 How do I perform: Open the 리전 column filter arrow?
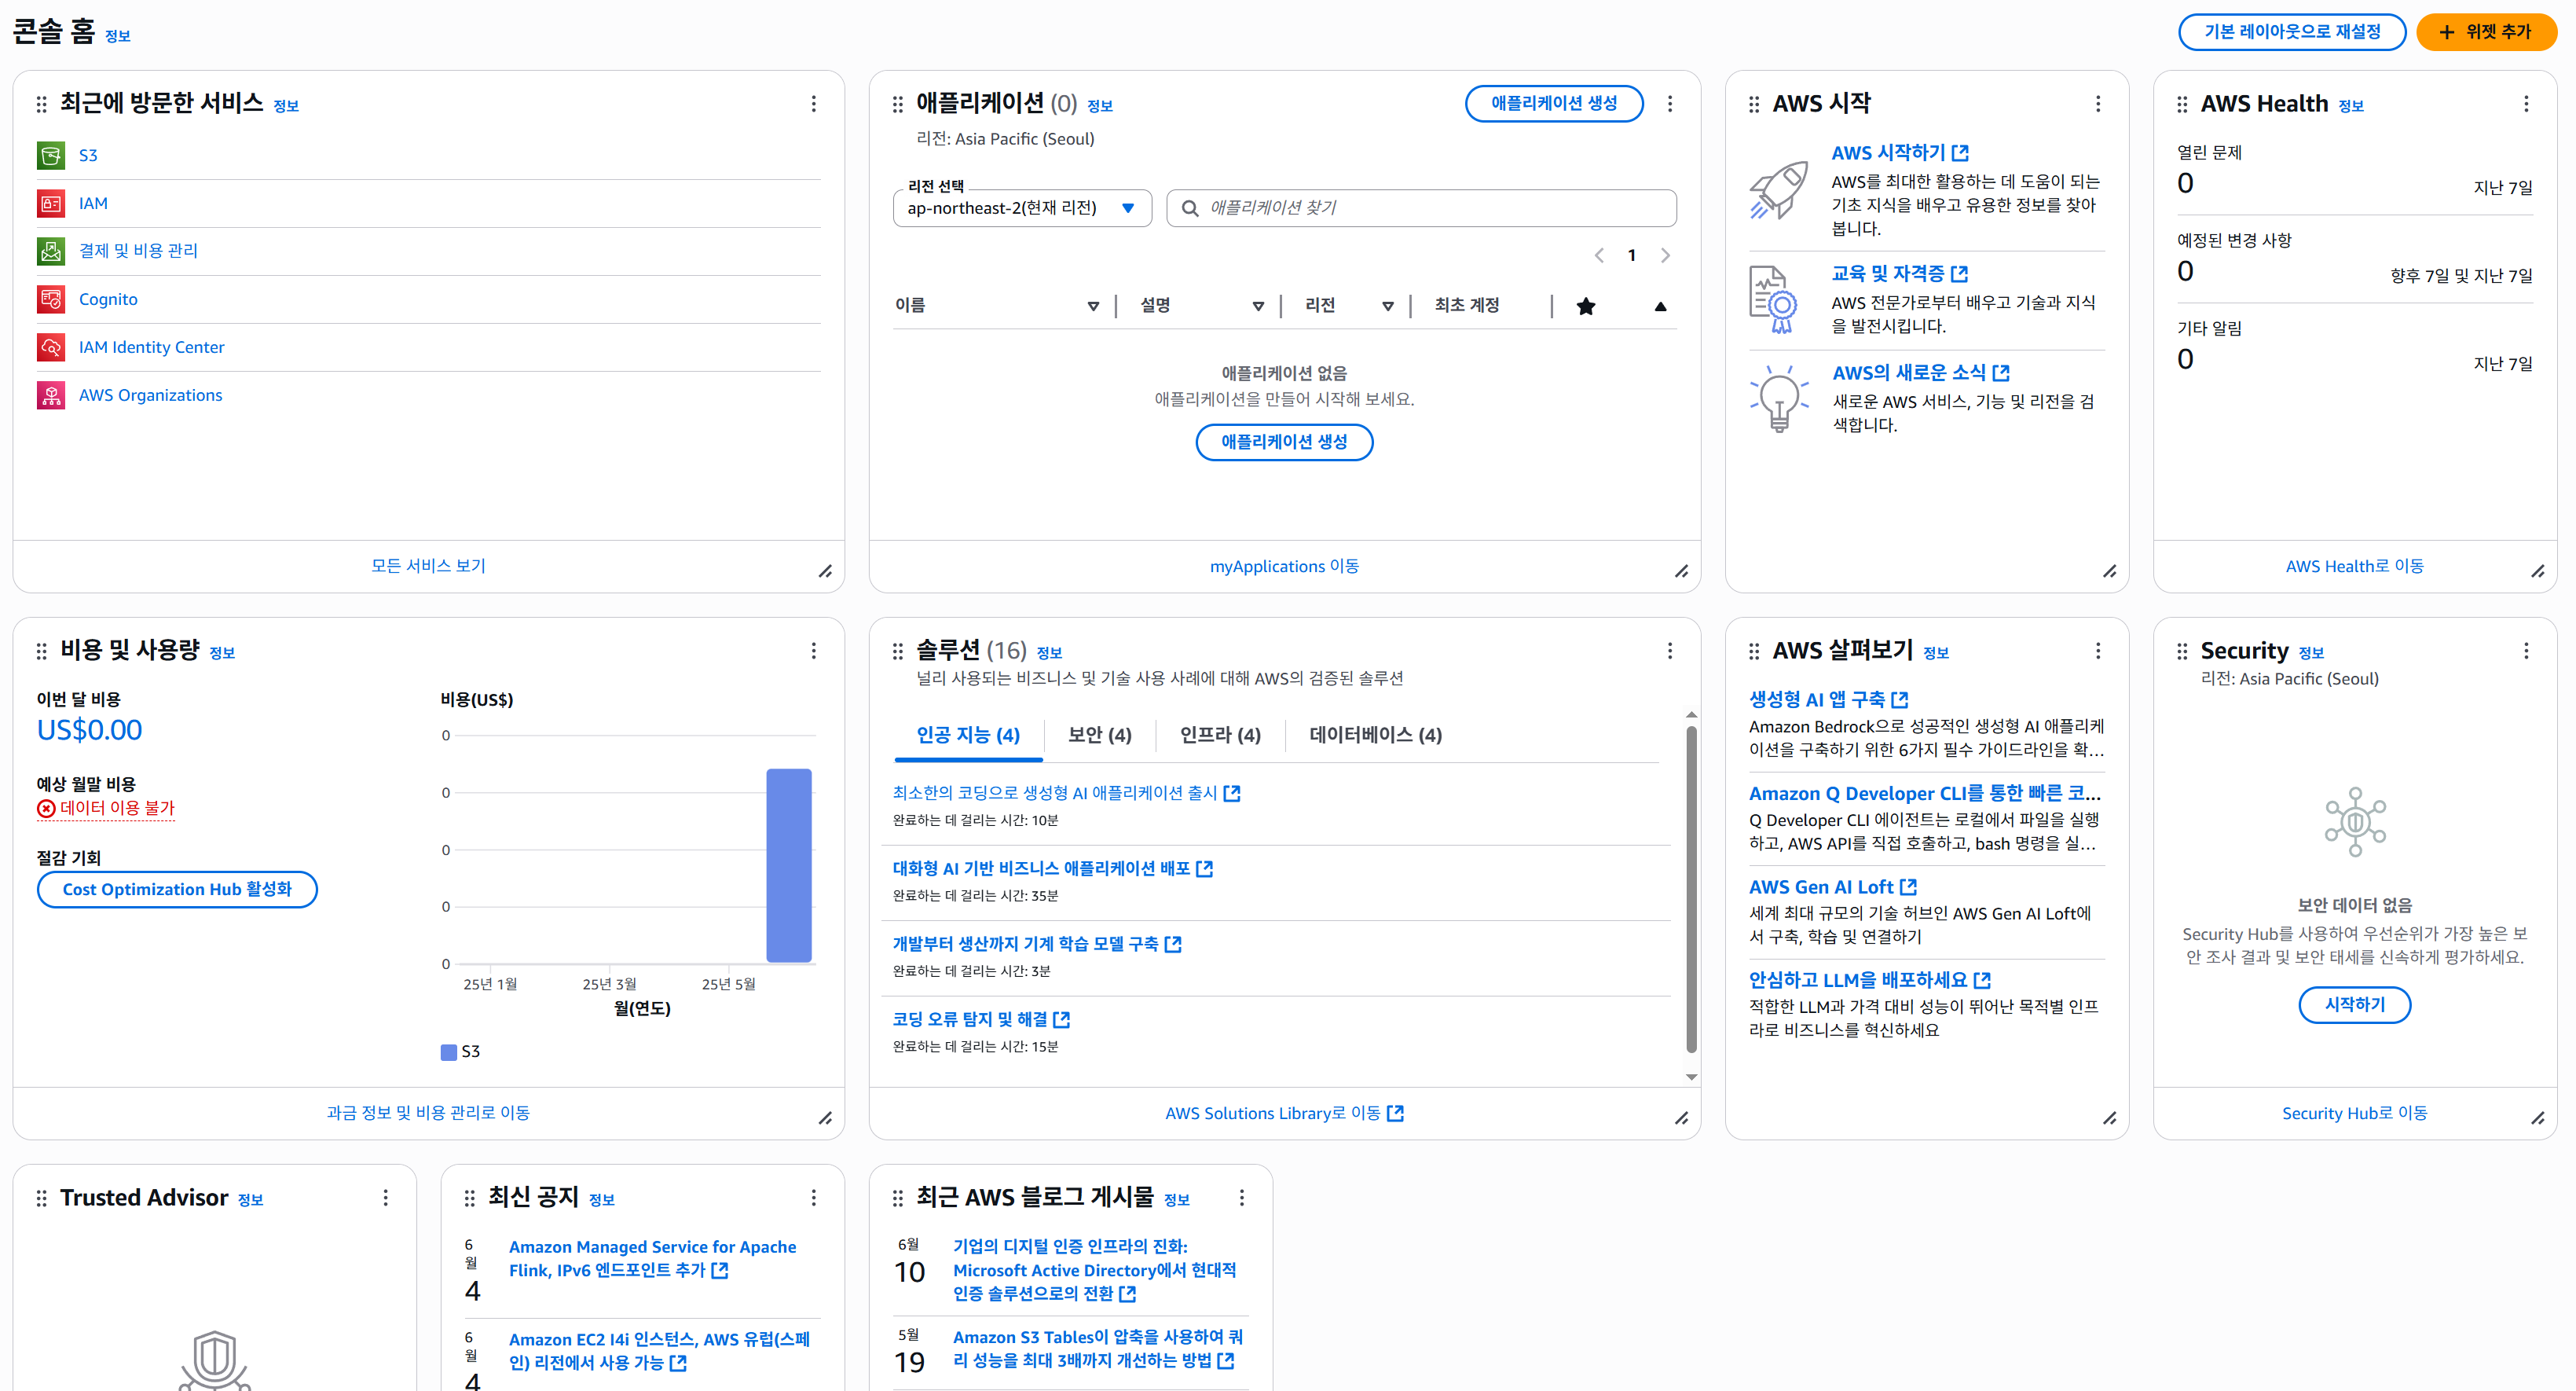click(1388, 306)
